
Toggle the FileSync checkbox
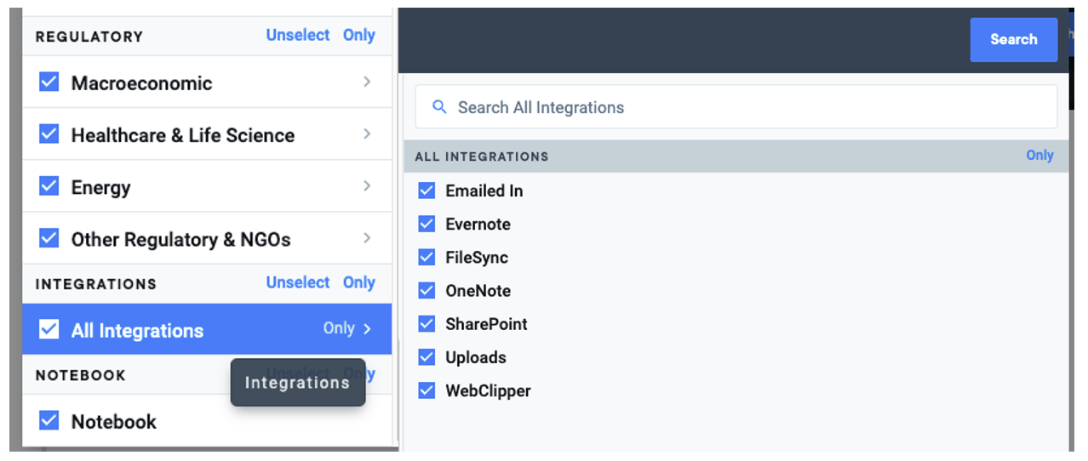427,257
